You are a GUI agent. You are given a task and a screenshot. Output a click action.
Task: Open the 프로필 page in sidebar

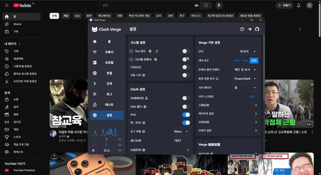pyautogui.click(x=107, y=63)
